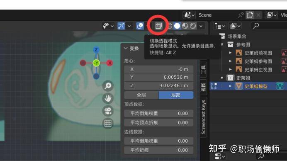Viewport: 287px width, 161px height.
Task: Click 史莱姆模型 mesh data triangle icon
Action: tap(280, 86)
